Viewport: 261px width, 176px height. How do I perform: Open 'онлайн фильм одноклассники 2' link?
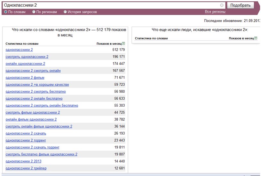31,119
